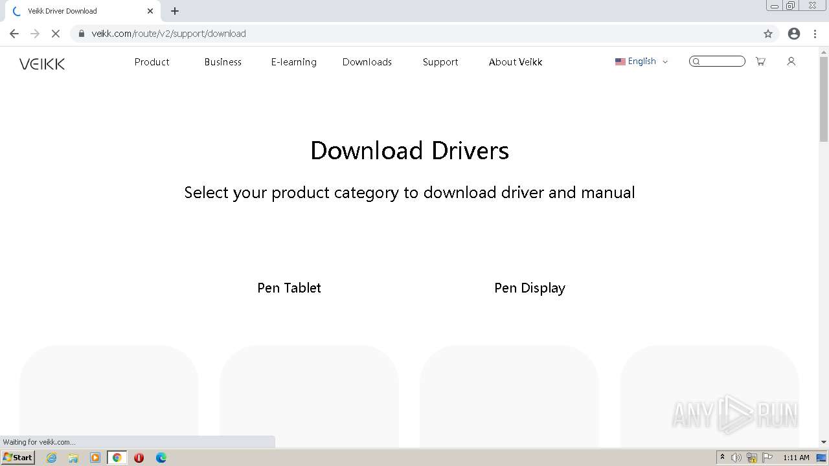Open the About Veikk menu
The width and height of the screenshot is (829, 466).
[516, 62]
